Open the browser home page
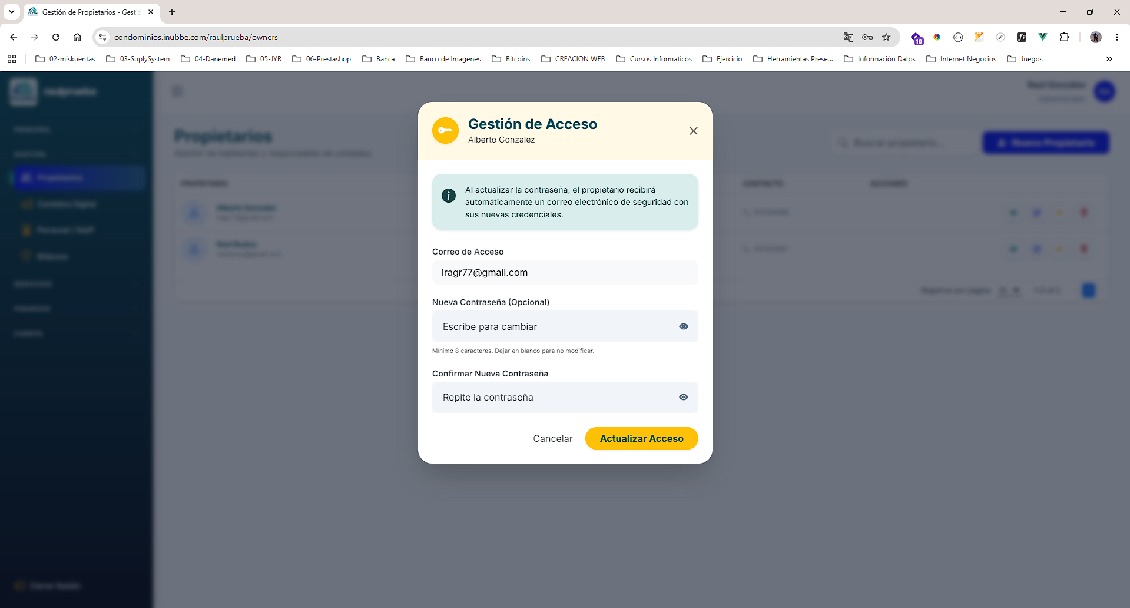Image resolution: width=1130 pixels, height=608 pixels. tap(77, 37)
